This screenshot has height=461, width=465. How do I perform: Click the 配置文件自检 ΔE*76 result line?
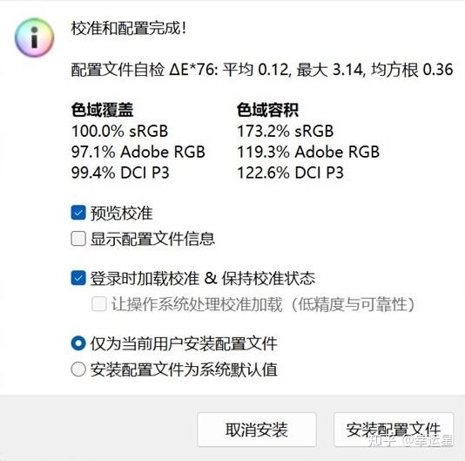tap(262, 70)
